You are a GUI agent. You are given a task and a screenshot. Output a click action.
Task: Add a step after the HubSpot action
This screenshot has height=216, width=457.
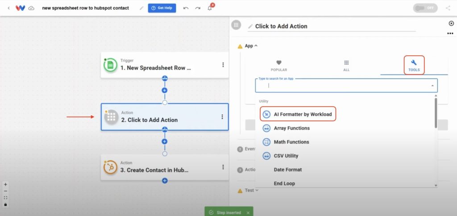click(165, 181)
